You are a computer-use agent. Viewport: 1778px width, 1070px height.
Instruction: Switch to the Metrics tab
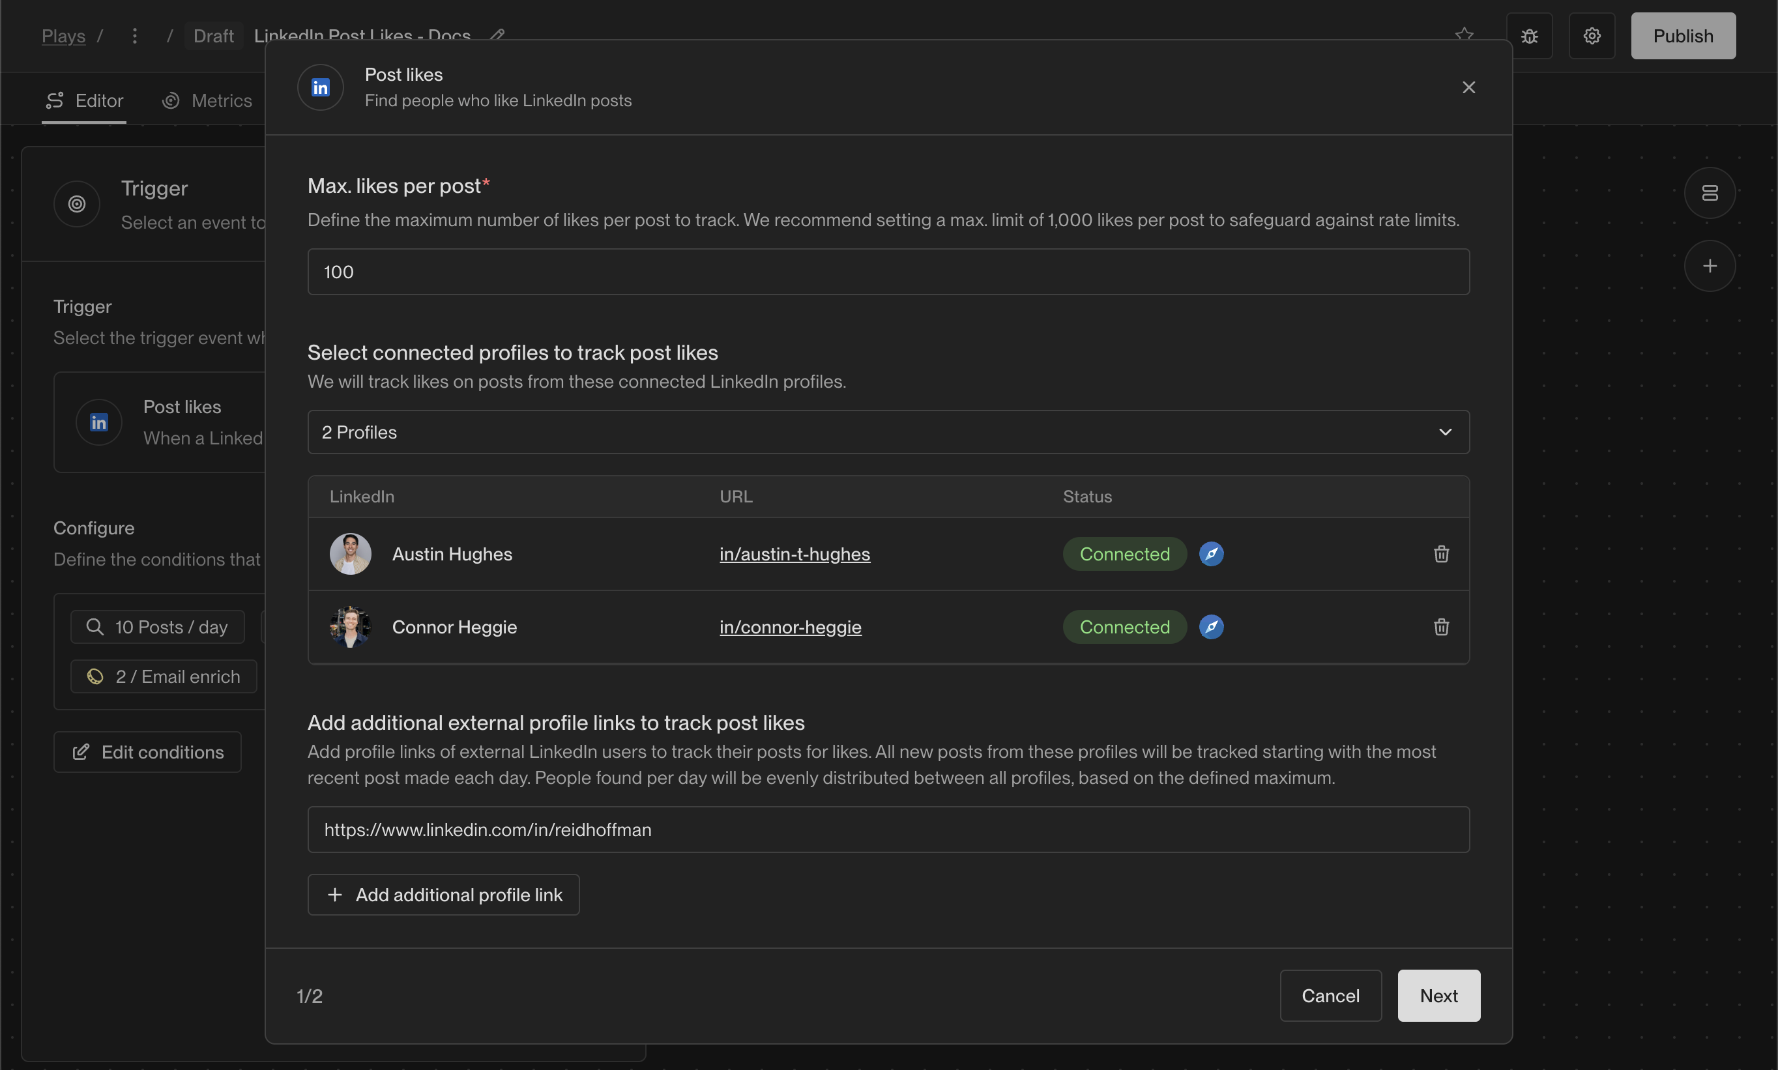208,101
